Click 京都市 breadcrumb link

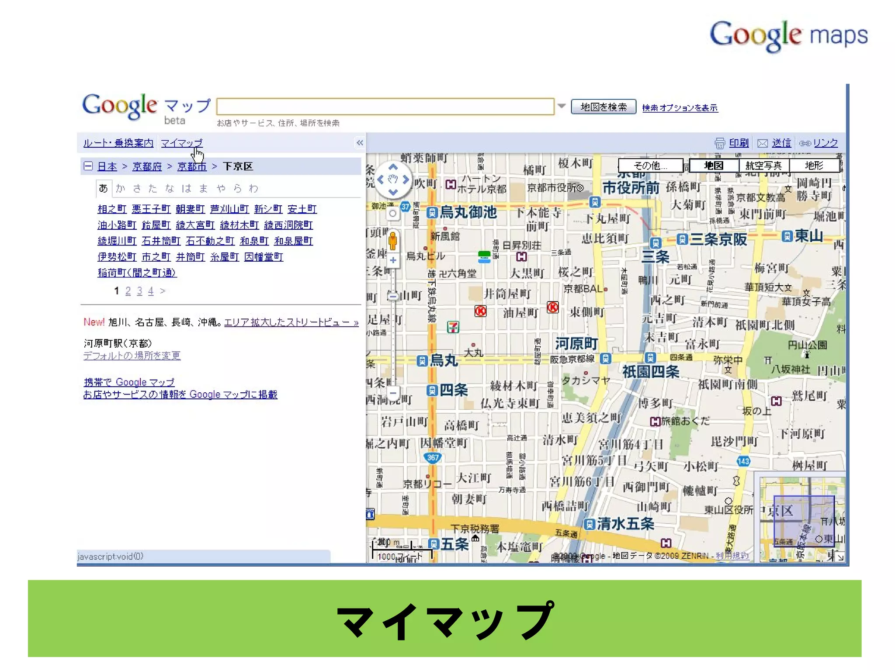click(192, 166)
